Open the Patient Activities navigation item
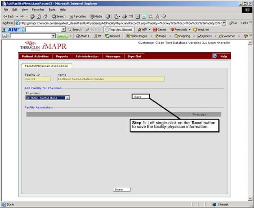Screen dimensions: 254x208 point(35,56)
